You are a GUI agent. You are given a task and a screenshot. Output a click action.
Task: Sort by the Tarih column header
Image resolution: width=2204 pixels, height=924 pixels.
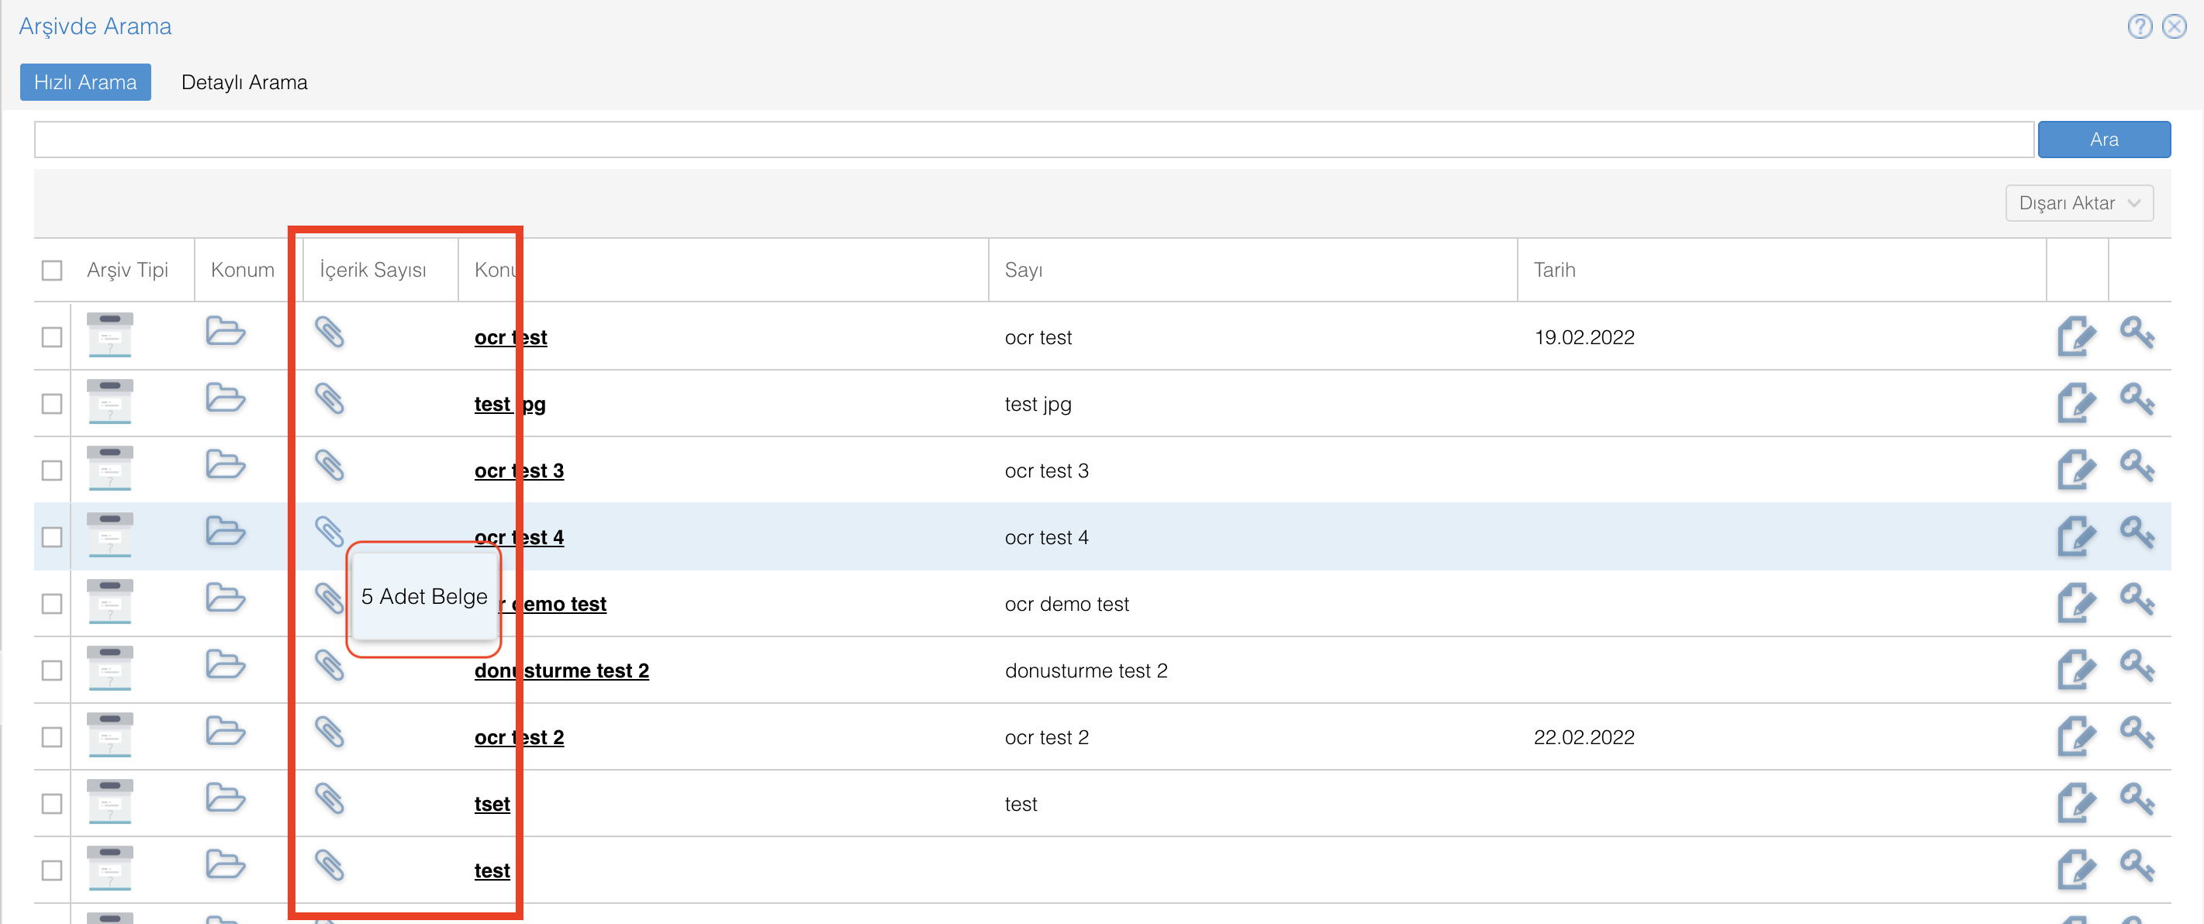coord(1554,271)
